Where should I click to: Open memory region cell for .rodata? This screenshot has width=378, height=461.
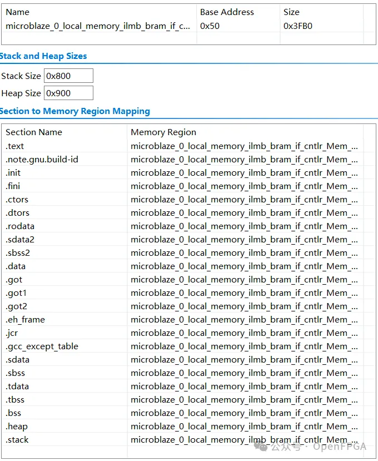tap(244, 226)
